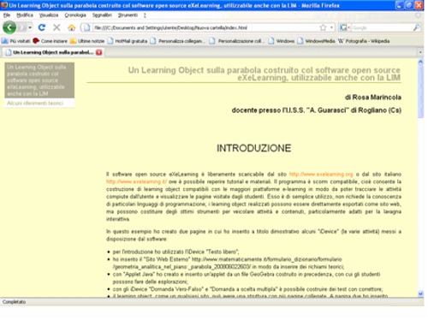
Task: Click the greyed Forward navigation arrow
Action: [x=21, y=27]
